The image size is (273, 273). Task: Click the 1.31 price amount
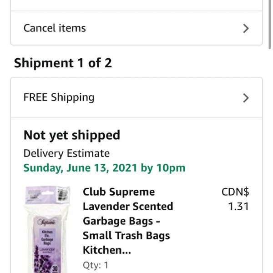point(238,207)
